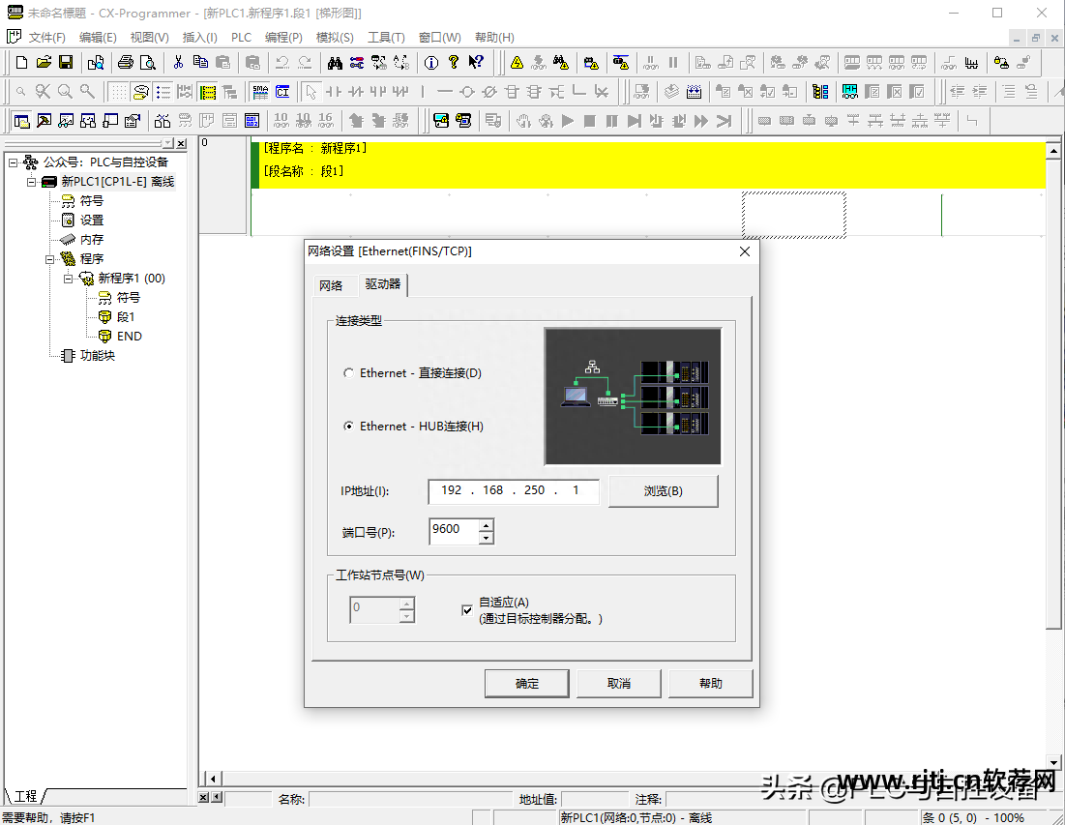This screenshot has height=825, width=1065.
Task: Increase the port number with up arrow
Action: [486, 524]
